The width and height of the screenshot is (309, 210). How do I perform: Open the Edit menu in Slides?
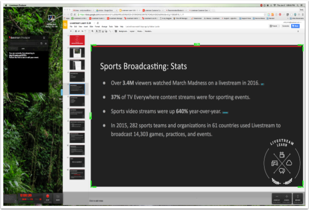pyautogui.click(x=75, y=26)
